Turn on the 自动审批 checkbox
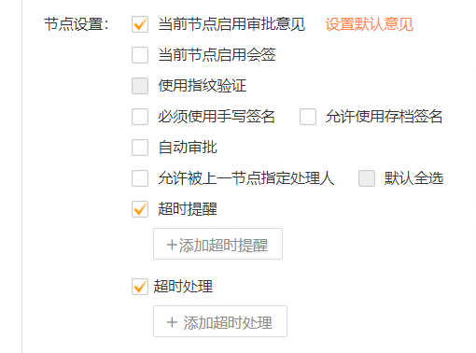This screenshot has height=353, width=476. 140,148
